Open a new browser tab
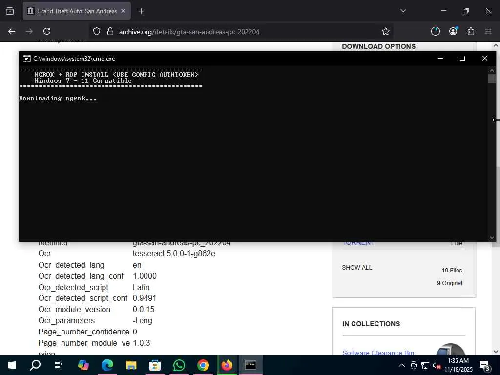This screenshot has height=375, width=500. point(141,11)
